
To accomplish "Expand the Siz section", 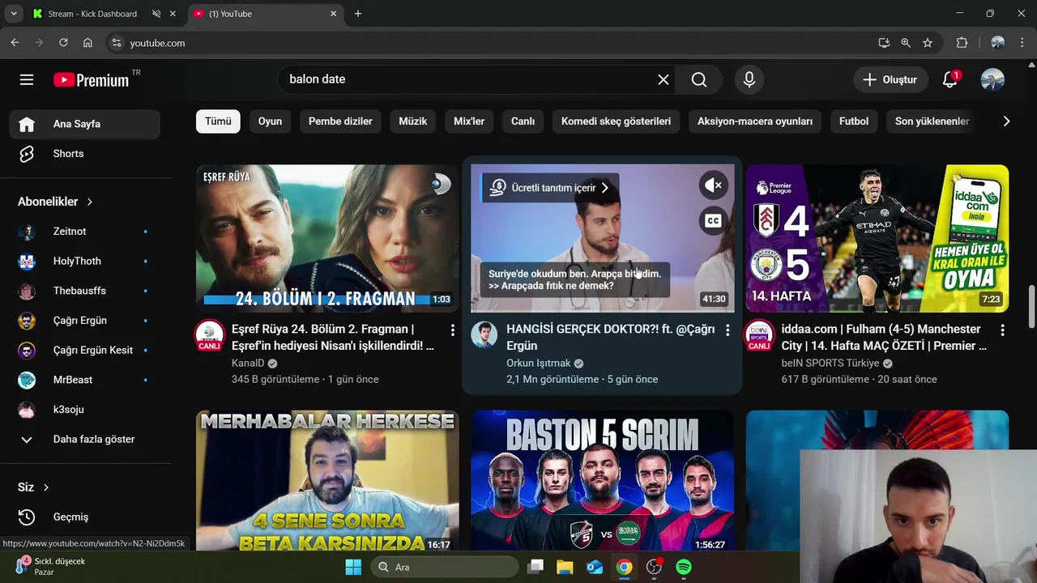I will (x=34, y=487).
